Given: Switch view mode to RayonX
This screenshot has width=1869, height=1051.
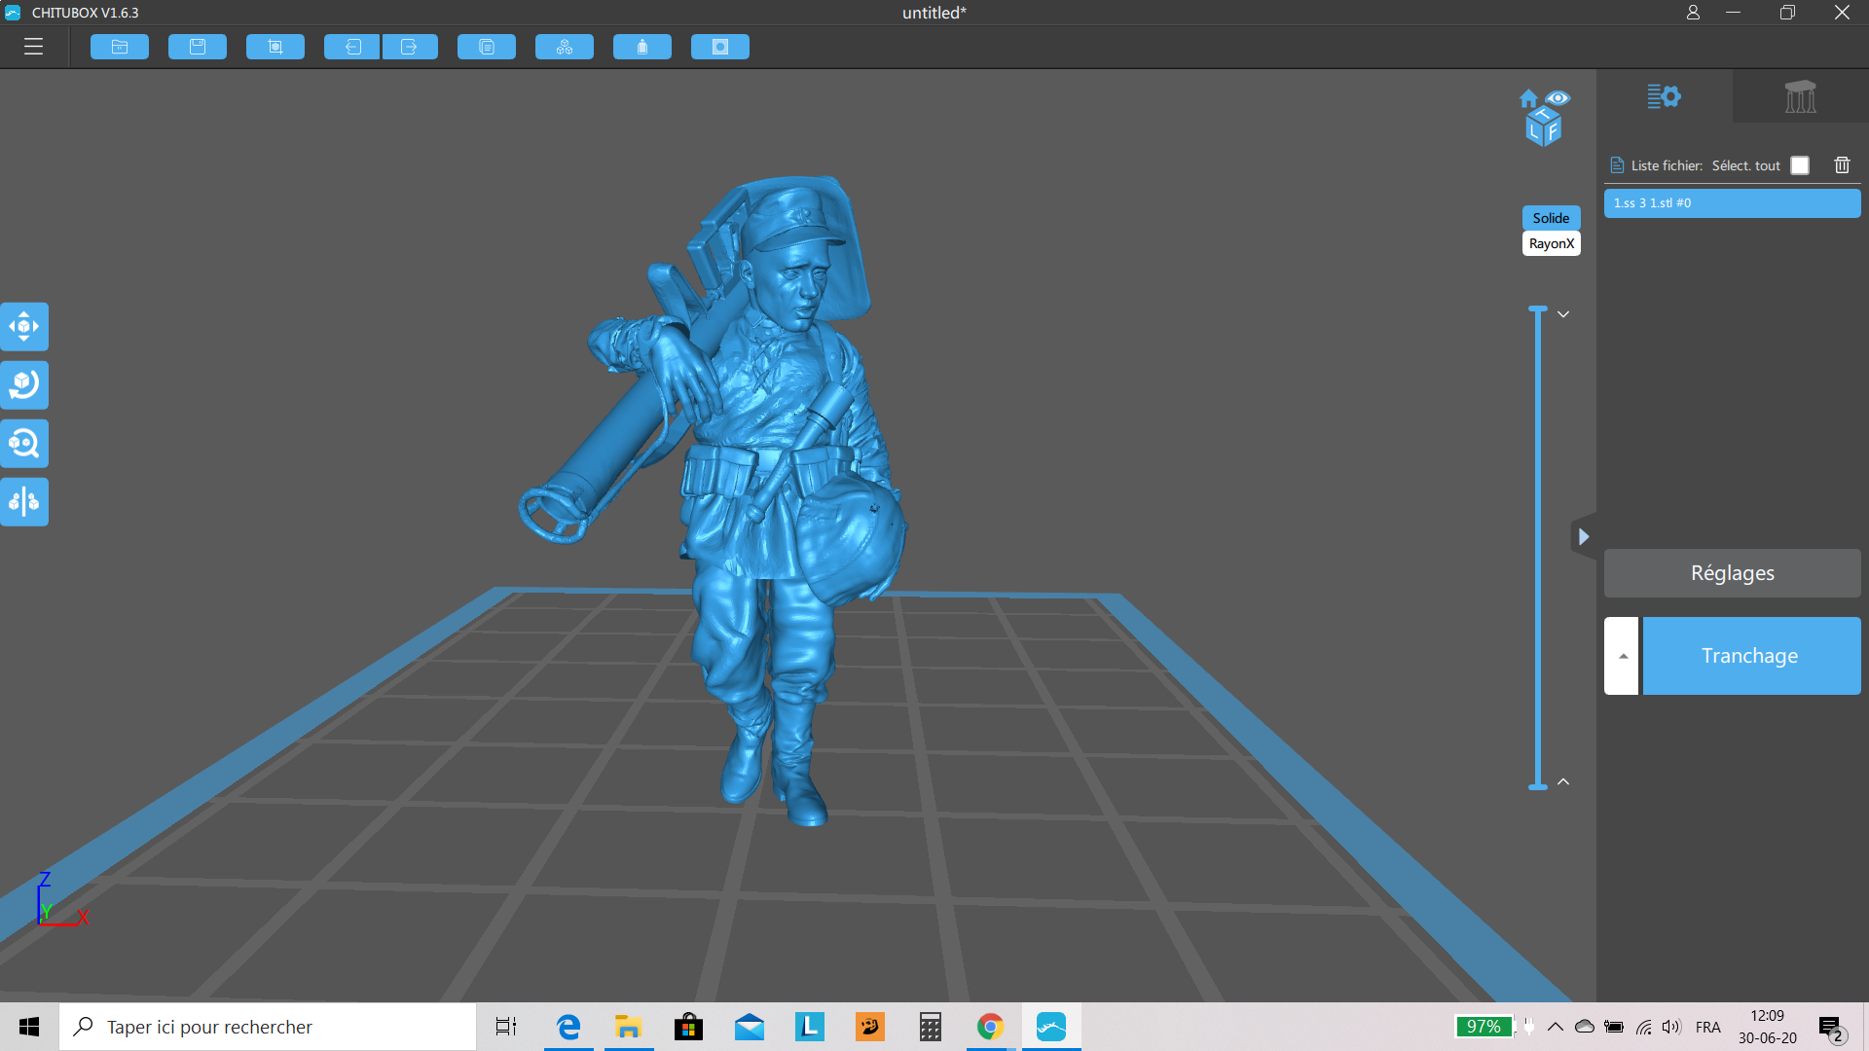Looking at the screenshot, I should pyautogui.click(x=1551, y=243).
